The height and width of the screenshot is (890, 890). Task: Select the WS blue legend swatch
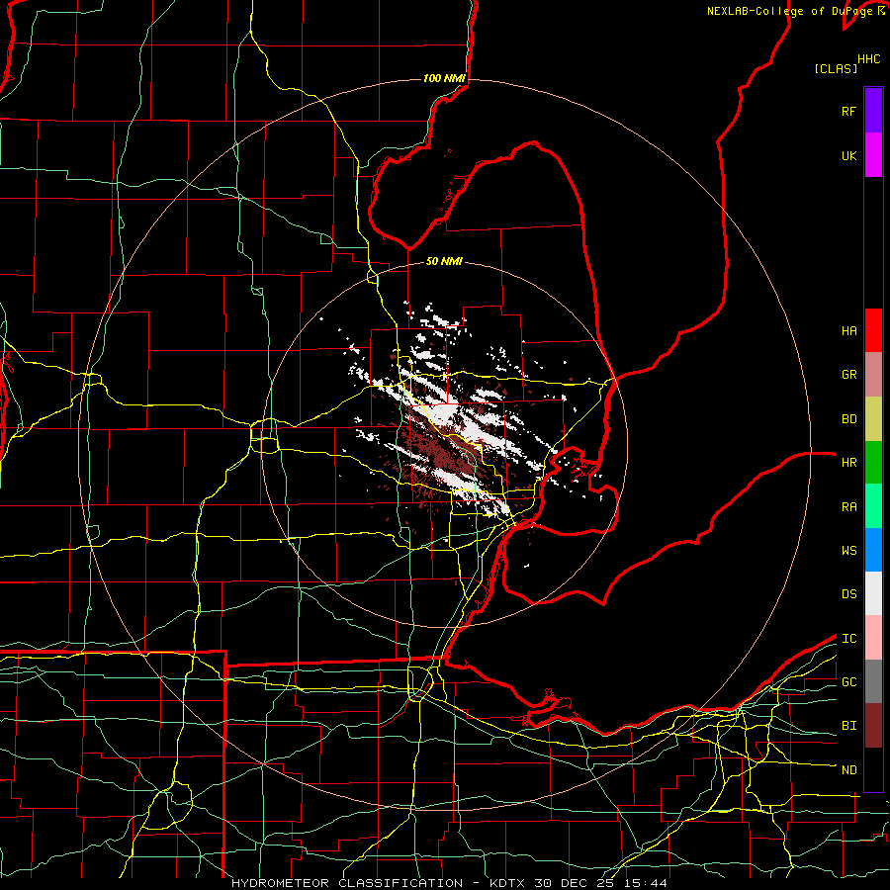point(873,550)
